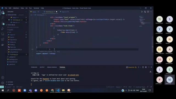176x99 pixels.
Task: Open the Source Control view
Action: (3, 23)
